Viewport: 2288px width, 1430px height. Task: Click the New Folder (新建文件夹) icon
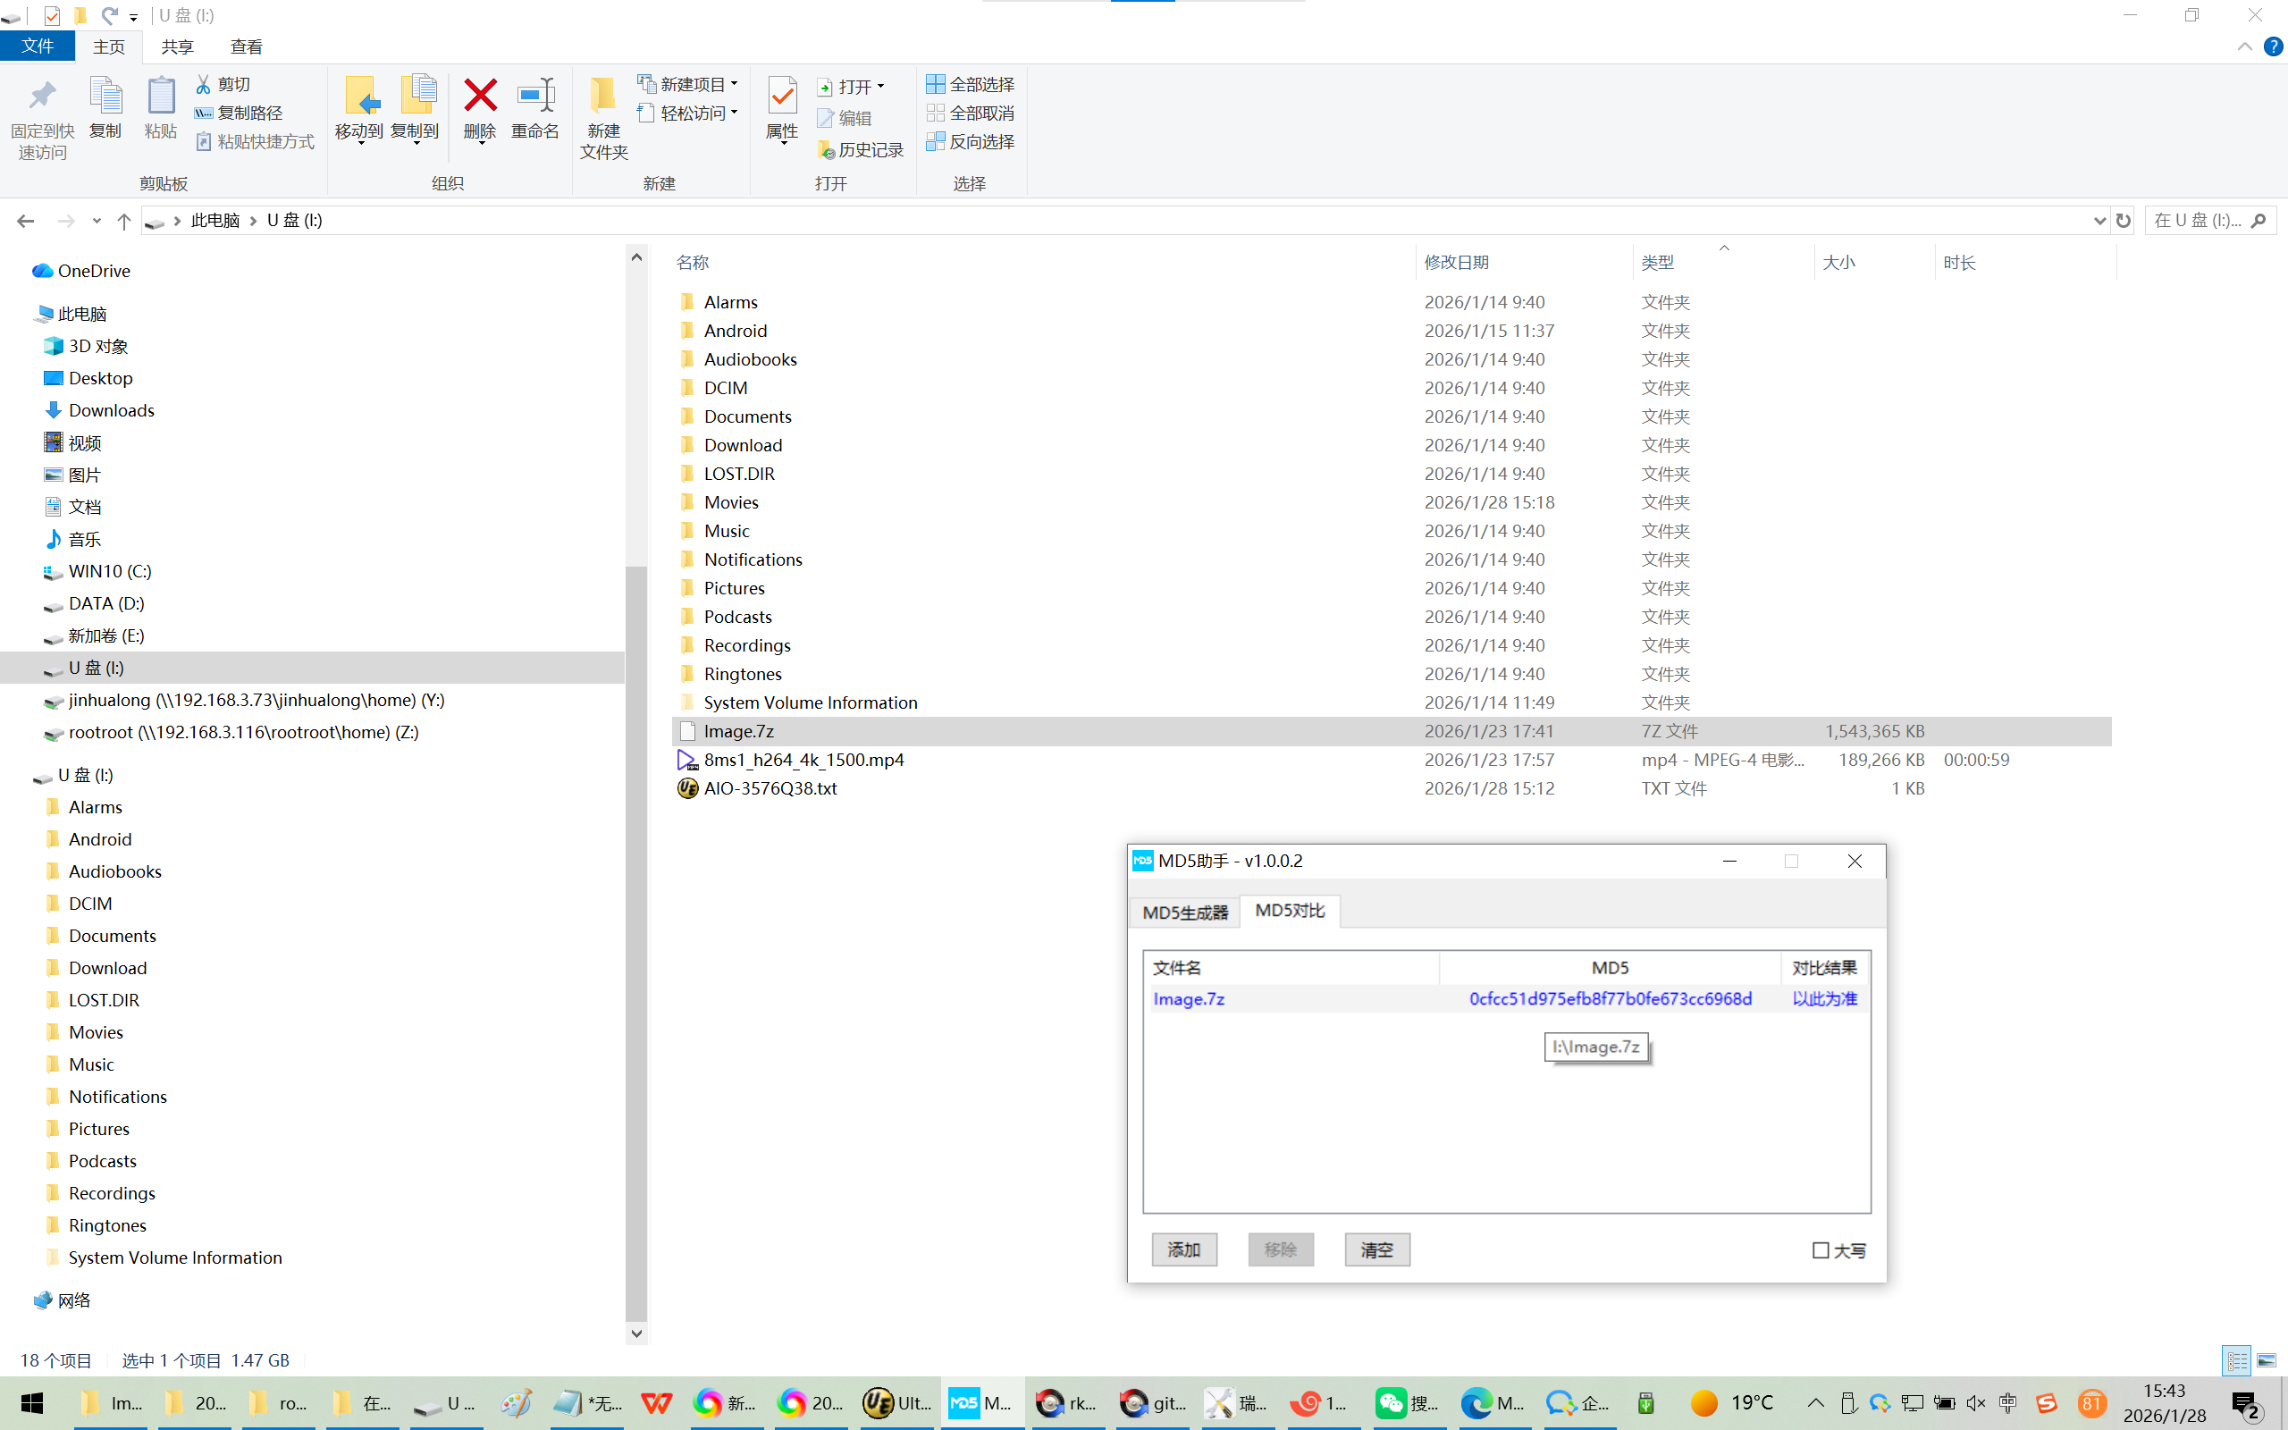603,97
